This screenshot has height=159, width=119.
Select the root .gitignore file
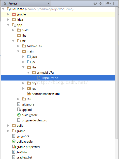coord(23,136)
